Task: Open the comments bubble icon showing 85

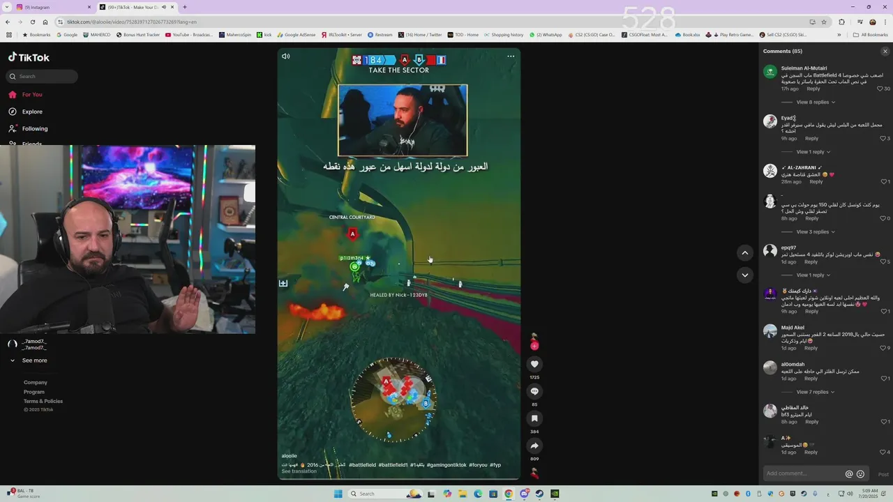Action: tap(534, 391)
